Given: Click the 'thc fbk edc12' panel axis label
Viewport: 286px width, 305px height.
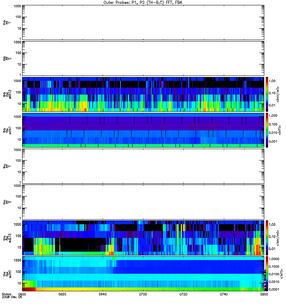Looking at the screenshot, I should coord(7,238).
